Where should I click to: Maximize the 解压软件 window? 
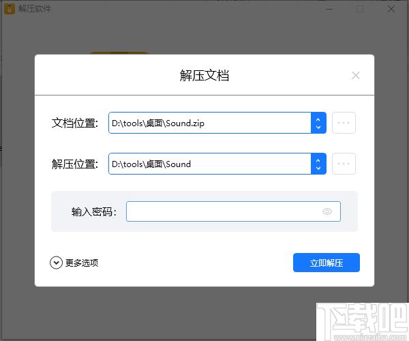click(x=360, y=9)
